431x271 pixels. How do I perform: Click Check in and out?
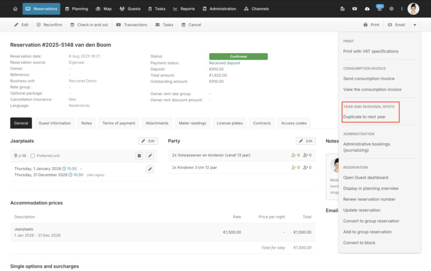coord(89,25)
